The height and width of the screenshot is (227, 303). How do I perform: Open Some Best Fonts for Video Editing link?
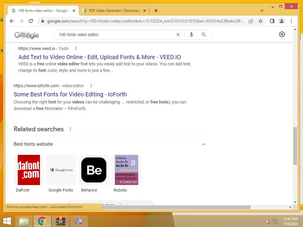click(x=70, y=94)
